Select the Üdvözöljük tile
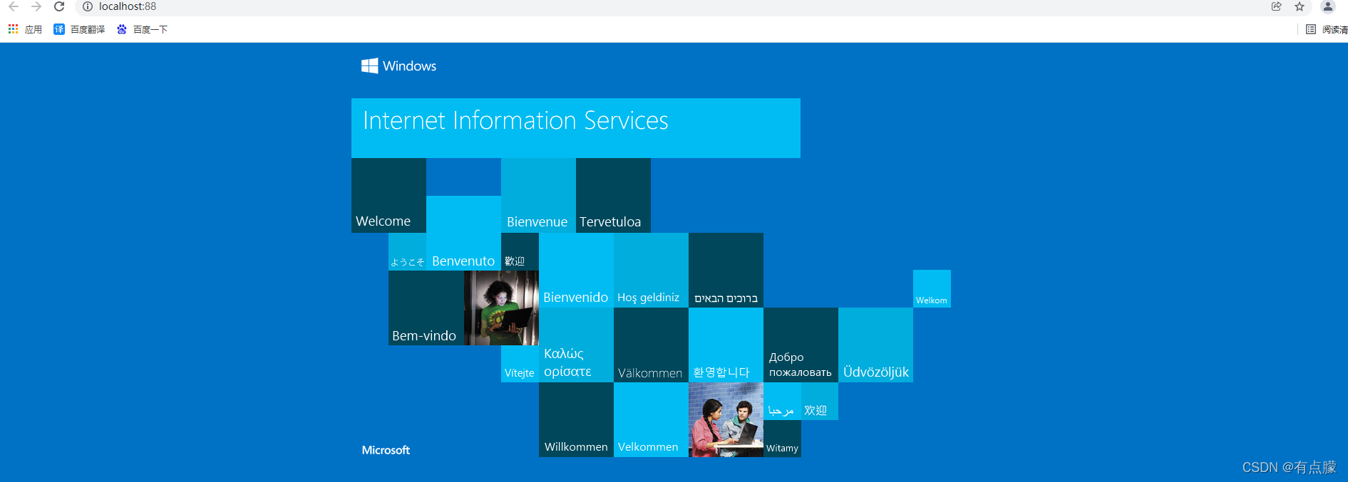This screenshot has width=1348, height=482. tap(875, 345)
